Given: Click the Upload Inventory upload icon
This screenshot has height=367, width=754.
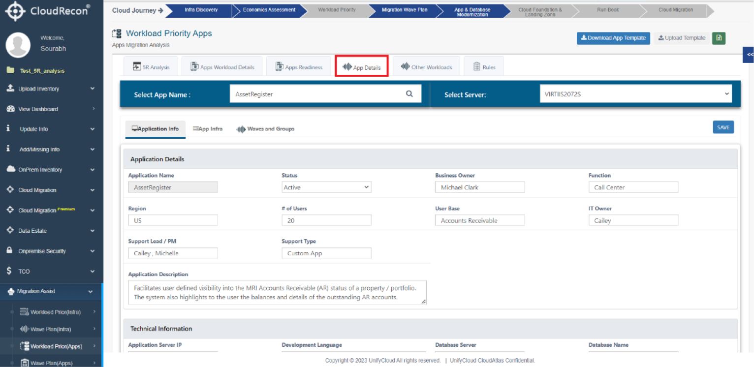Looking at the screenshot, I should 10,89.
